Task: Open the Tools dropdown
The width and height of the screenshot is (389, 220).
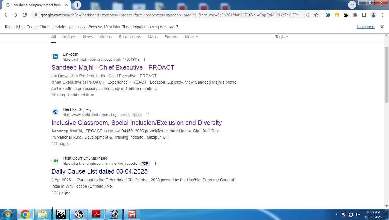Action: coord(281,37)
